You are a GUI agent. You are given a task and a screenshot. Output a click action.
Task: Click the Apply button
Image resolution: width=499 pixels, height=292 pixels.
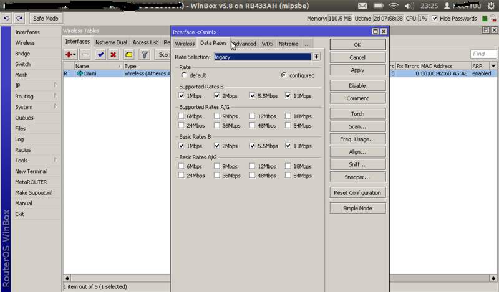coord(357,70)
